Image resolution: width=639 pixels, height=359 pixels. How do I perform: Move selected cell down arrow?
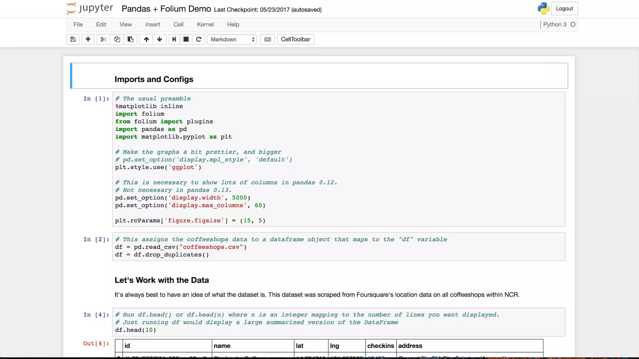pos(159,39)
